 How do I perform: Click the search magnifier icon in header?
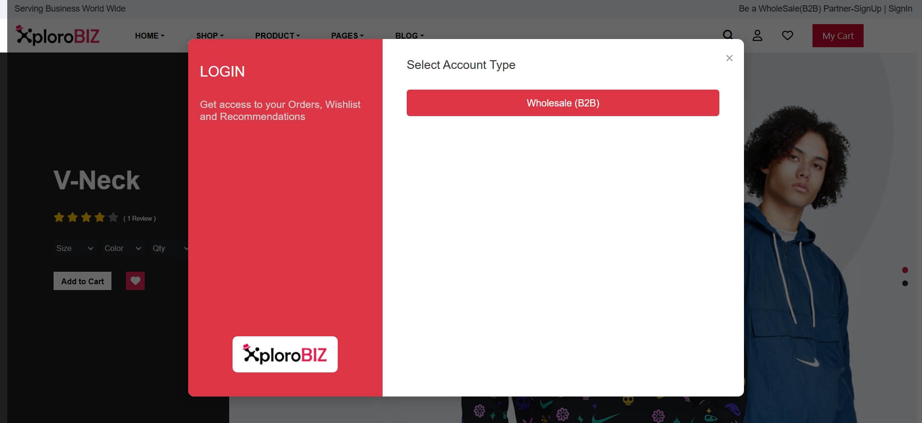[x=728, y=35]
